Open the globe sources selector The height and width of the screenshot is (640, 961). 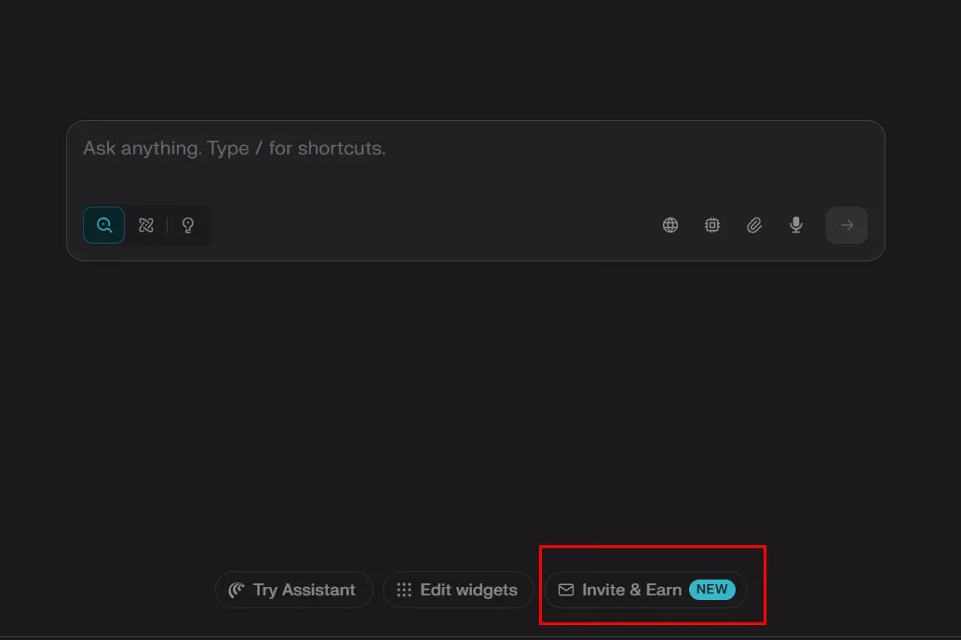(670, 225)
